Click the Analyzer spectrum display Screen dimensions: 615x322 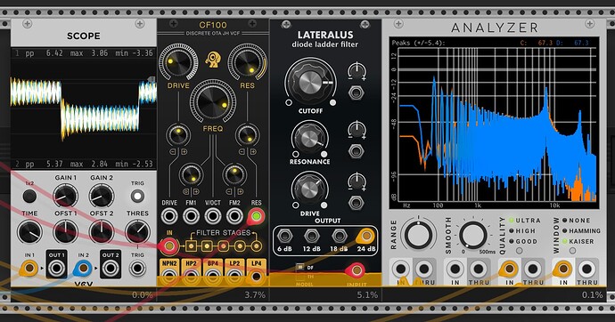494,124
